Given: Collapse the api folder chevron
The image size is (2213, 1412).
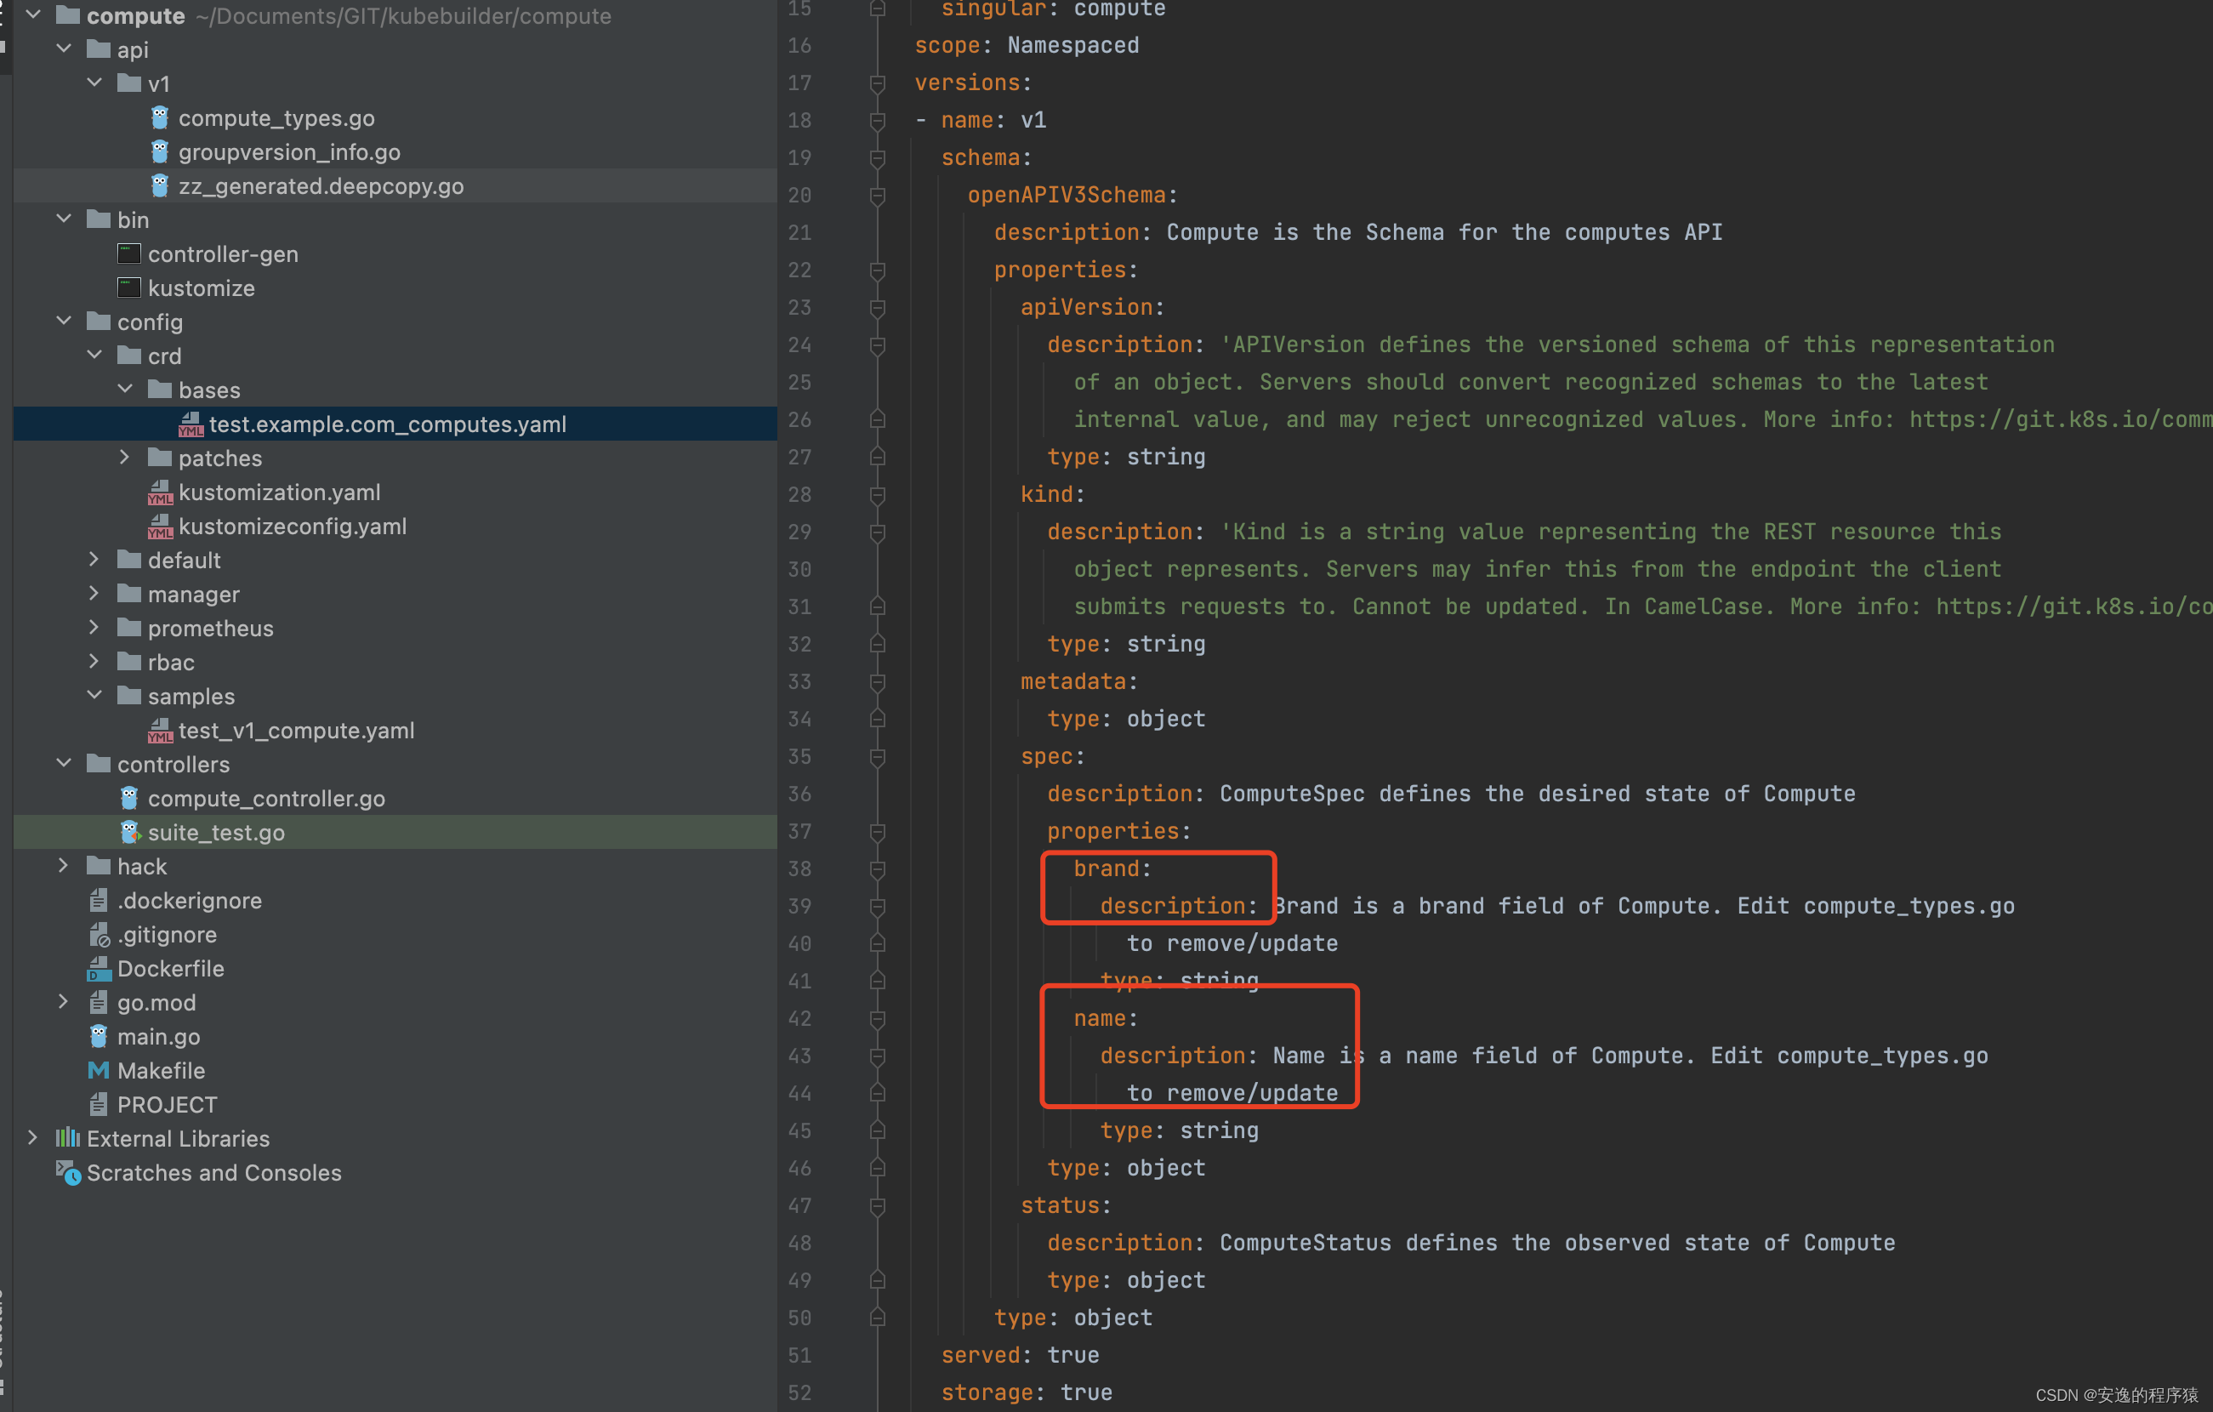Looking at the screenshot, I should tap(64, 48).
